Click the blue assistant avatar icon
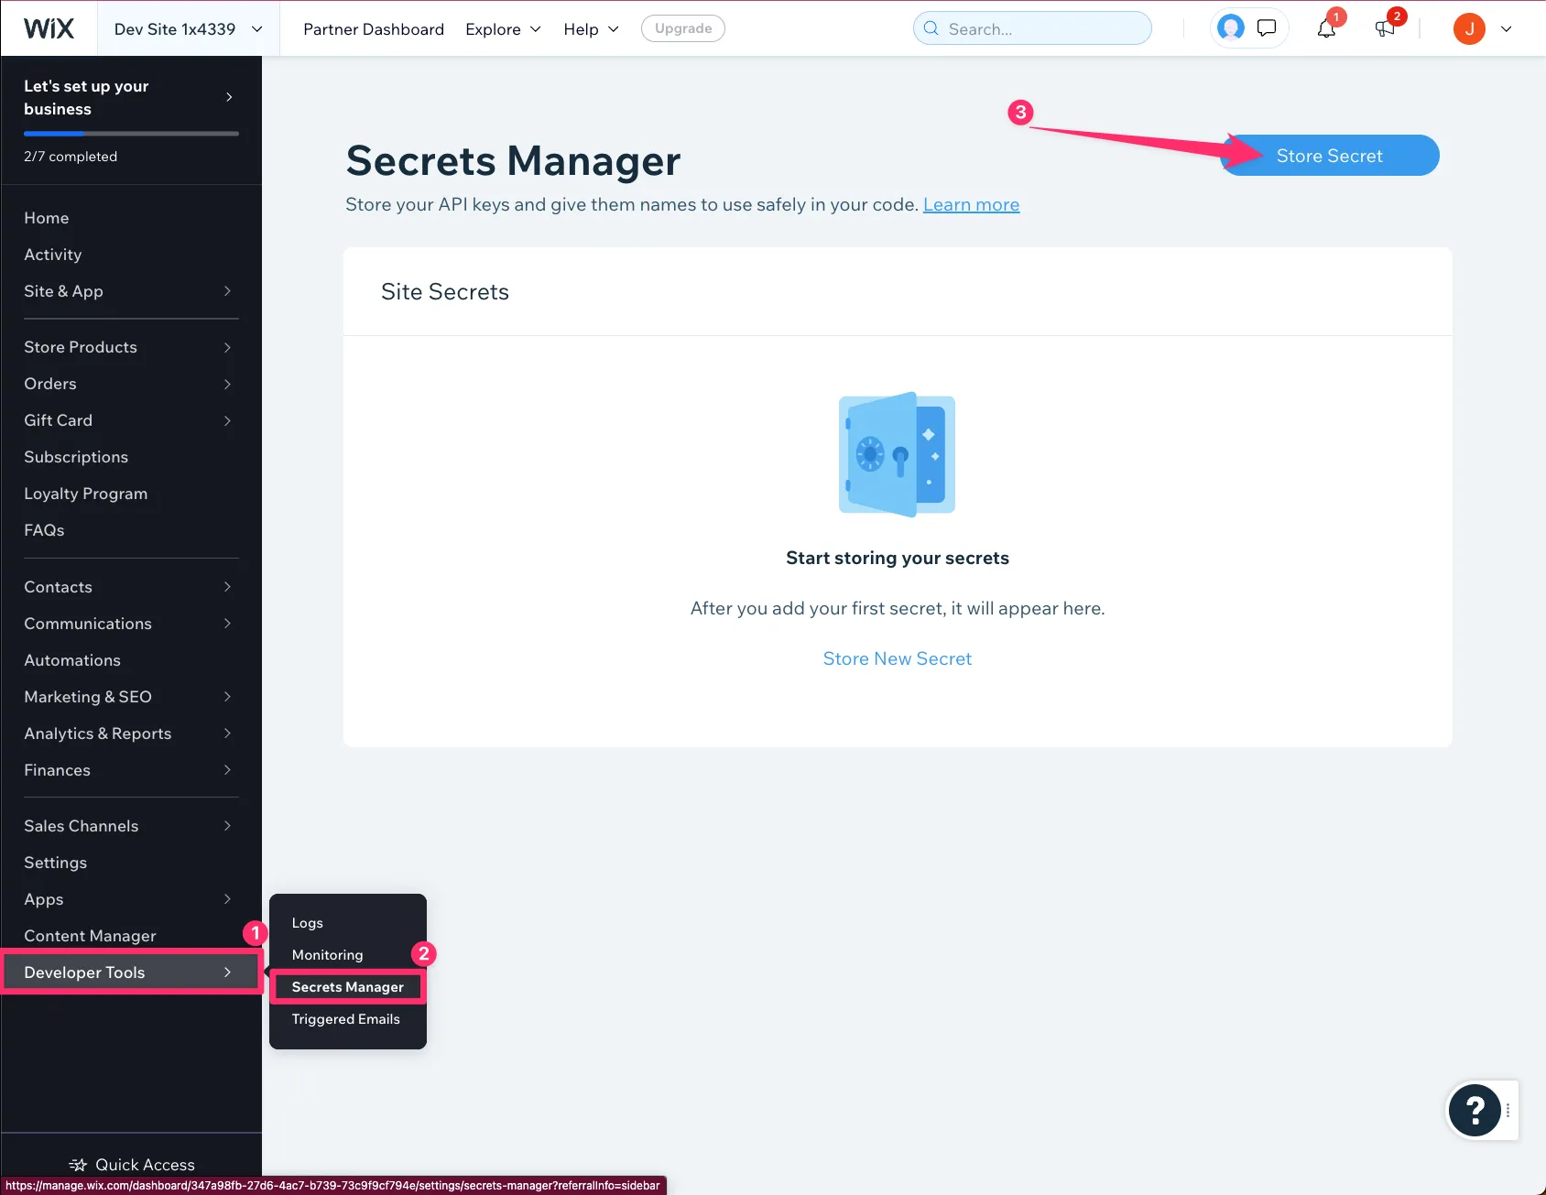The height and width of the screenshot is (1195, 1546). [x=1230, y=28]
